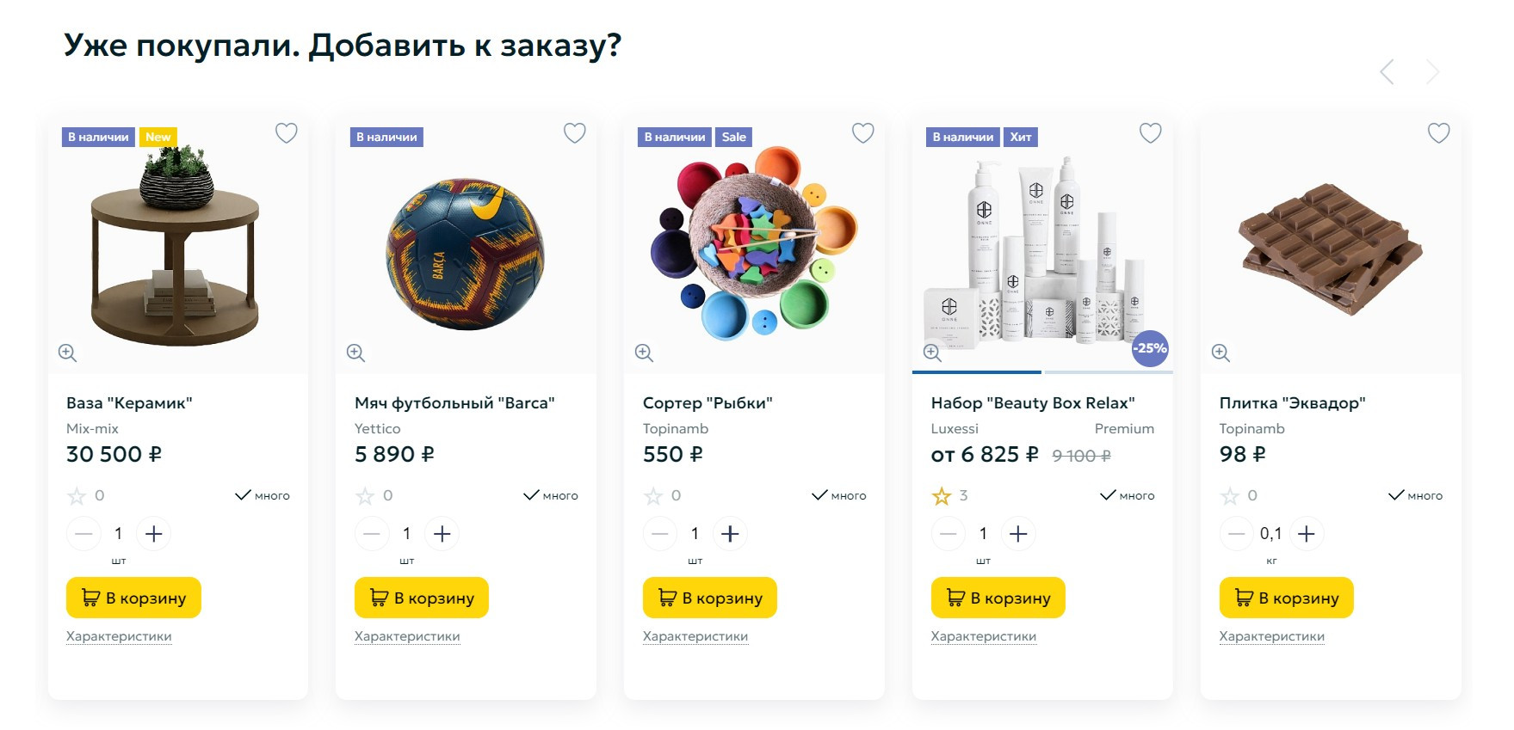The image size is (1514, 730).
Task: Favorite the Мяч футбольный "Barca" with the heart
Action: tap(575, 133)
